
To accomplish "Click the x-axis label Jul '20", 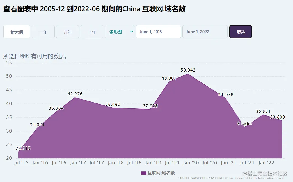I will tap(210, 163).
